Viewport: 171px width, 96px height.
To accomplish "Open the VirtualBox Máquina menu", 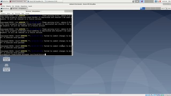I will 9,6.
